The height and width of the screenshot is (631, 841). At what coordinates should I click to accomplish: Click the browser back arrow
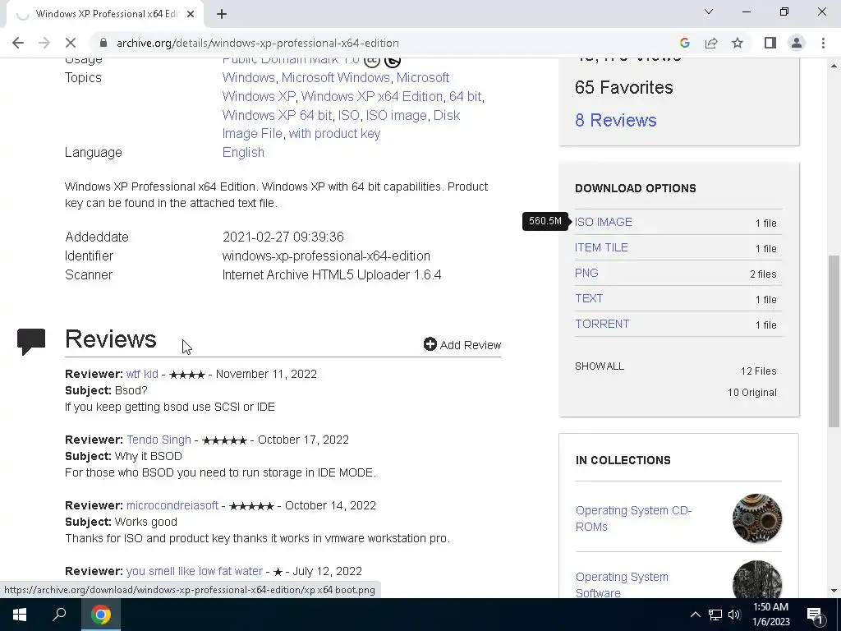18,43
